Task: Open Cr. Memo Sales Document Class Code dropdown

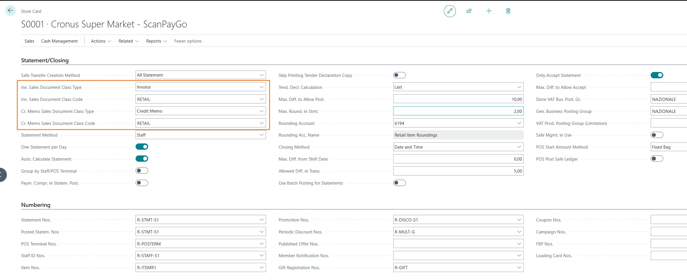Action: coord(261,123)
